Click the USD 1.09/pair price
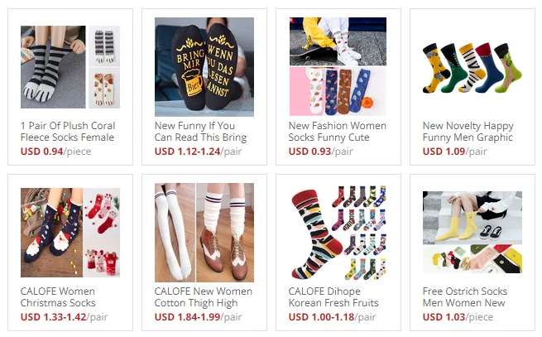Viewport: 542px width, 337px height. click(x=454, y=152)
